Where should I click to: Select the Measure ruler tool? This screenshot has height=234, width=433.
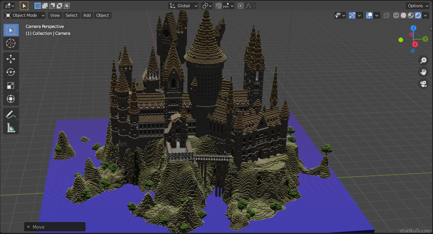click(x=11, y=128)
